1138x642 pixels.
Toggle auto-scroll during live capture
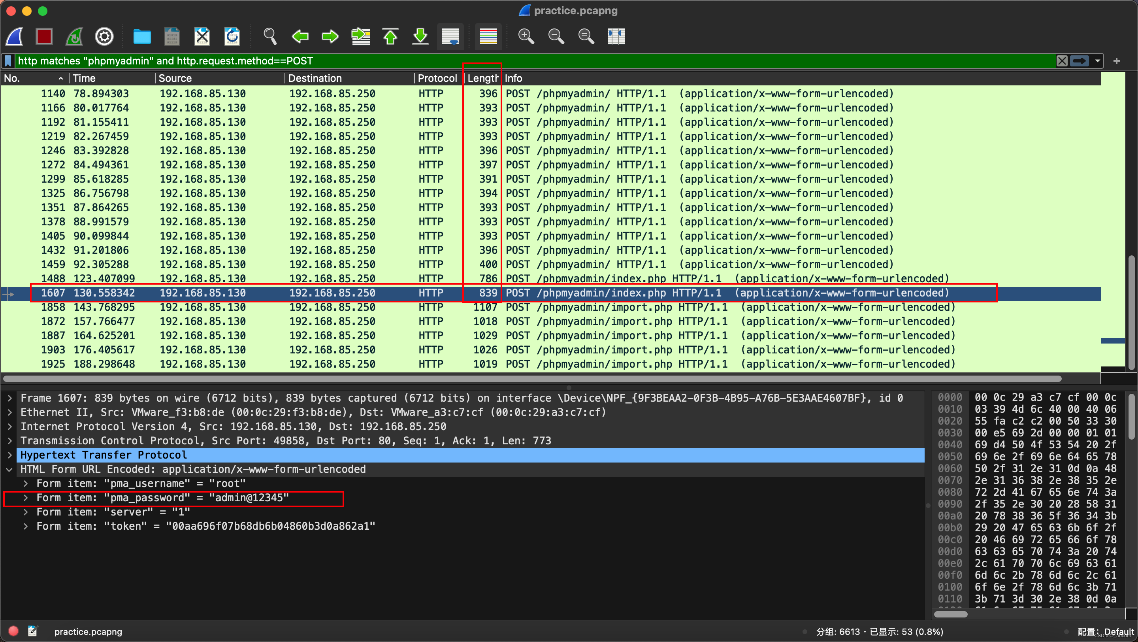click(450, 36)
